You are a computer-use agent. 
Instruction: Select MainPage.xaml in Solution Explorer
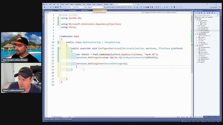click(x=204, y=29)
